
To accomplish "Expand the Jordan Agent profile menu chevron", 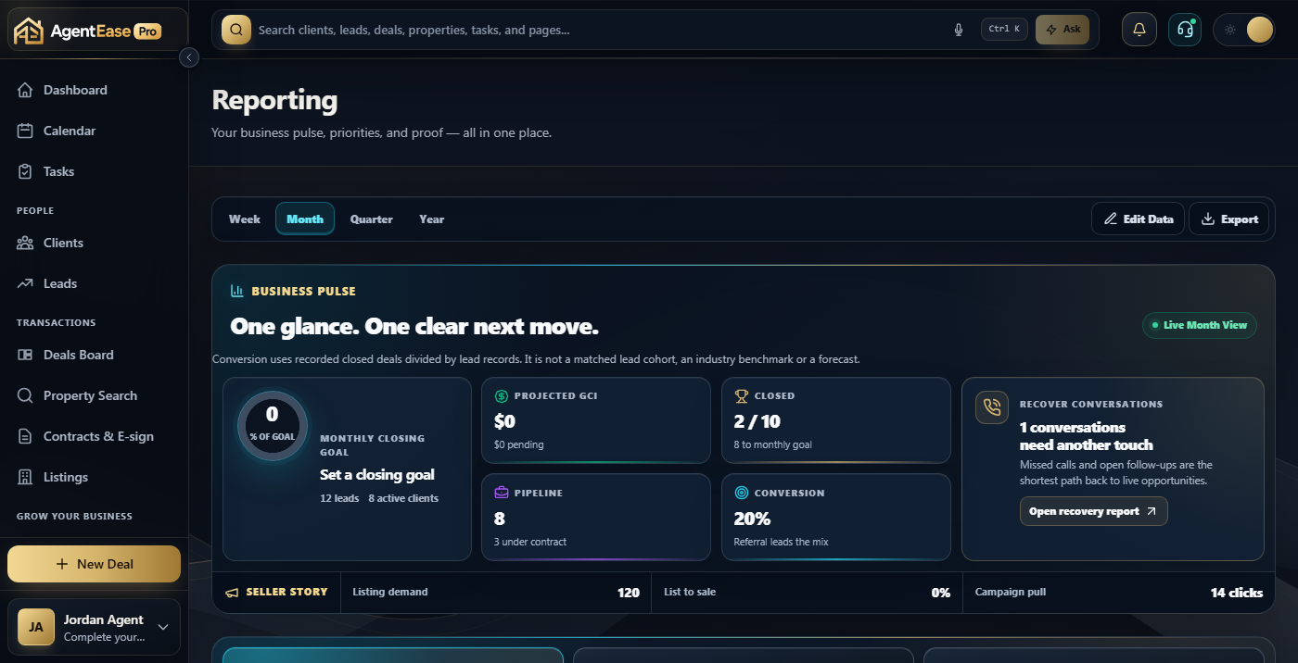I will coord(163,627).
